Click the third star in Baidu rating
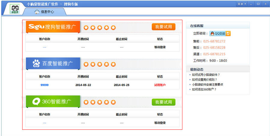 pos(100,64)
